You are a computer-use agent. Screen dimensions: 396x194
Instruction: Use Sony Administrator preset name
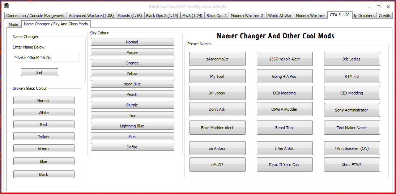pyautogui.click(x=352, y=110)
